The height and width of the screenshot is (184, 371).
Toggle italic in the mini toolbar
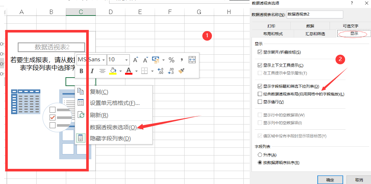point(92,71)
